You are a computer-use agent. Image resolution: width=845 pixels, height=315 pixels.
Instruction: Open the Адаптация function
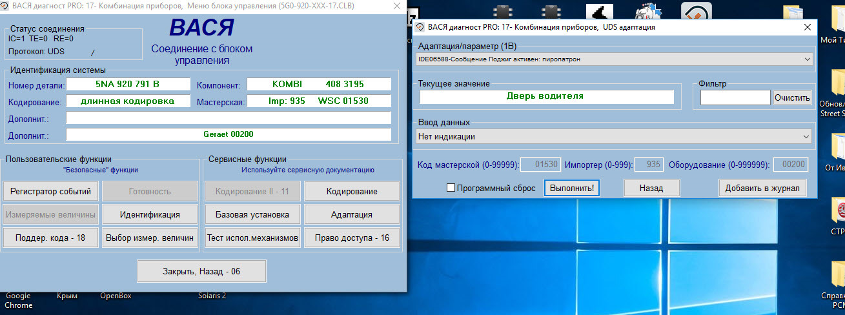(352, 214)
